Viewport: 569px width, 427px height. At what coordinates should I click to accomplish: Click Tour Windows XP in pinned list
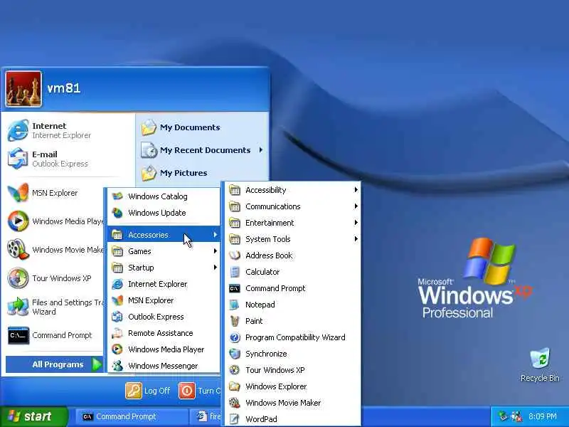[x=55, y=278]
